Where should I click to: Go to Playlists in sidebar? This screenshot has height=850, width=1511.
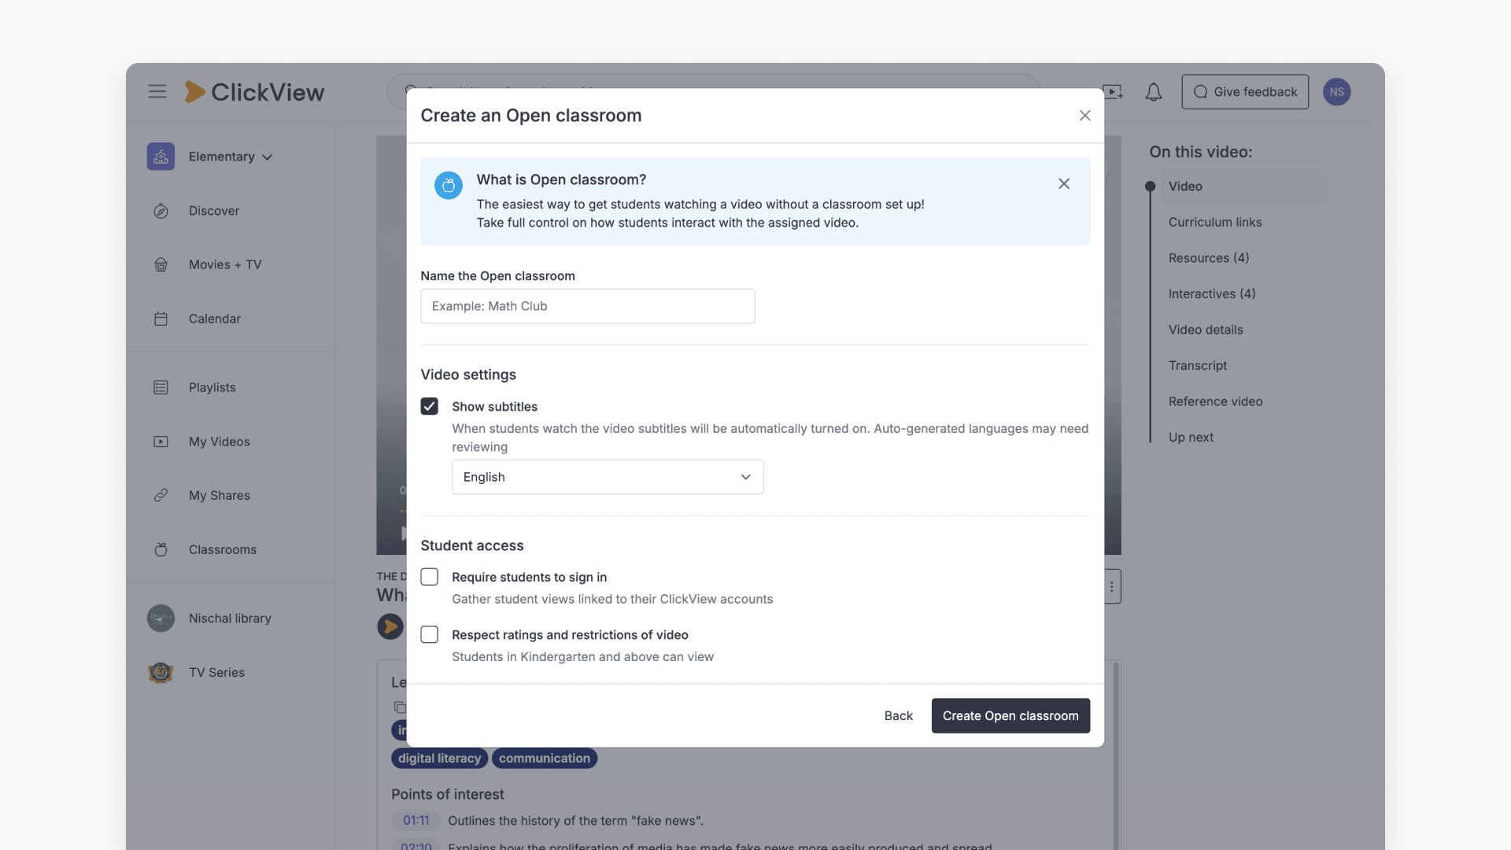tap(212, 387)
